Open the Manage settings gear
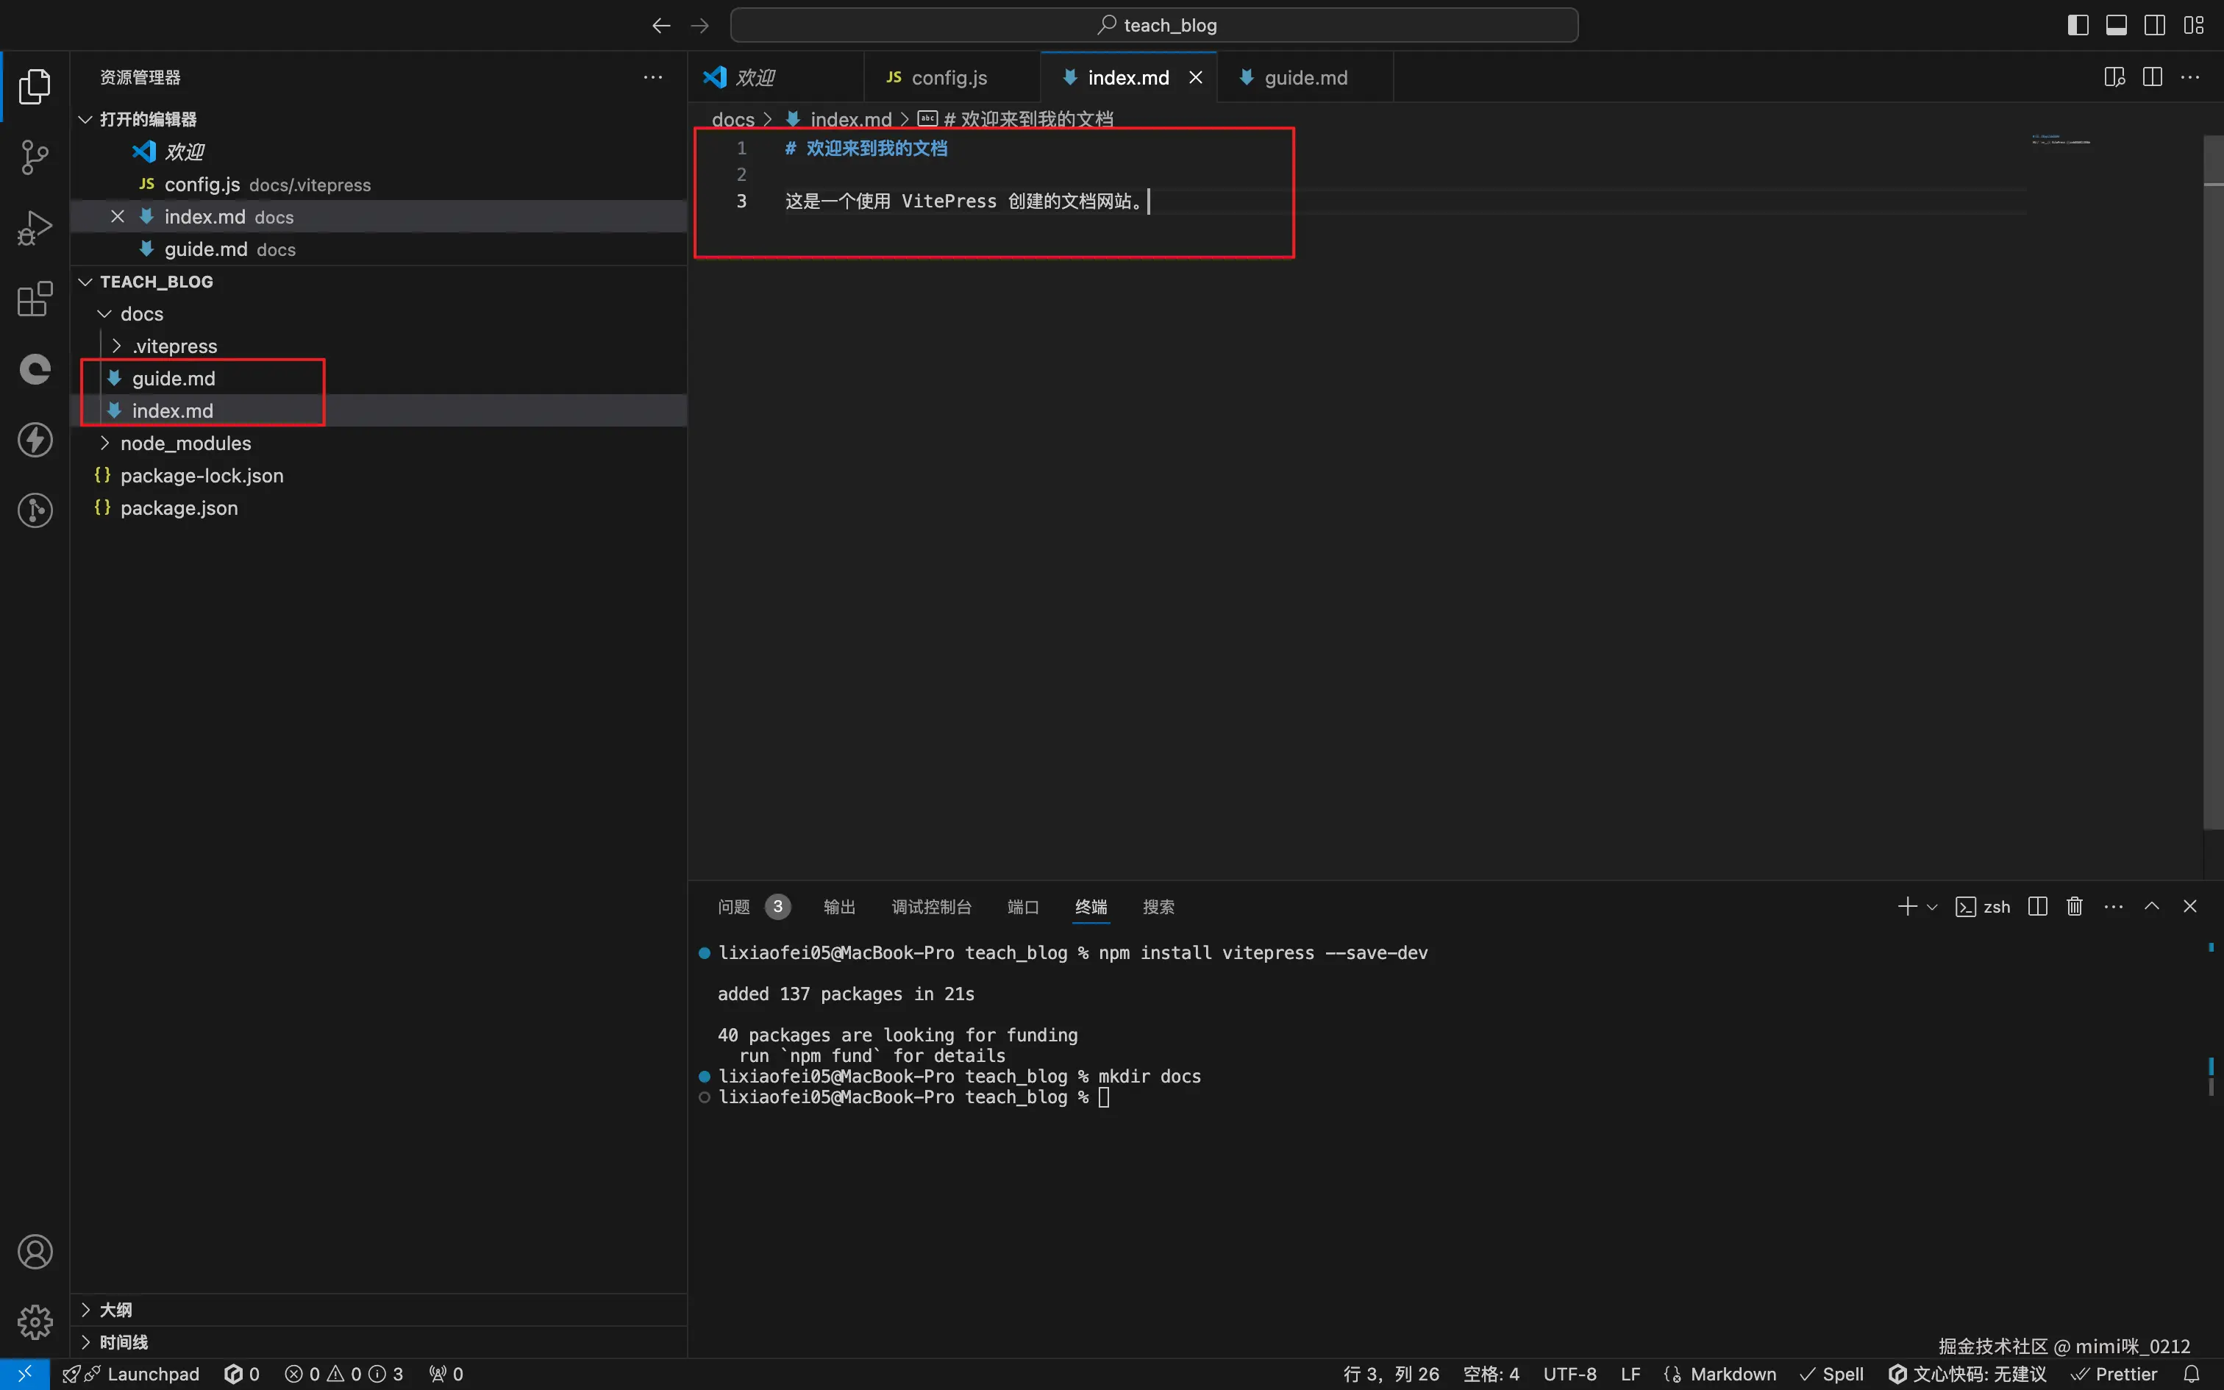This screenshot has height=1390, width=2224. [x=34, y=1322]
